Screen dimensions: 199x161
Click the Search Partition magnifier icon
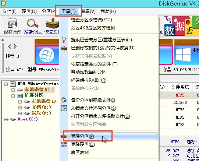(x=33, y=23)
